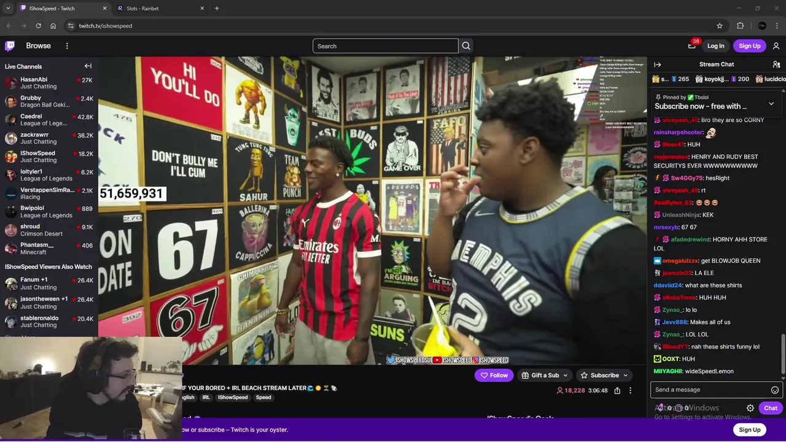Open VerstappenSimRa... iRacing channel

[49, 193]
